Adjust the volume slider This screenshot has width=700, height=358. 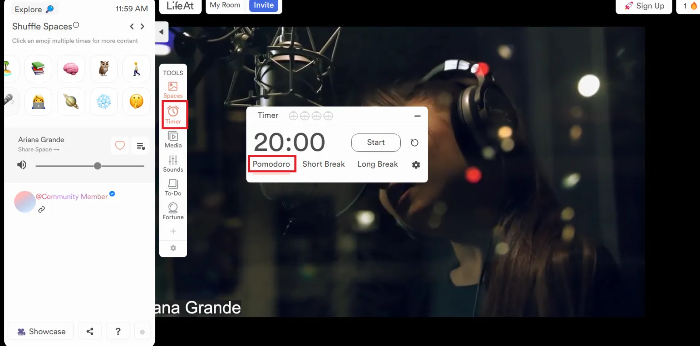(x=90, y=166)
